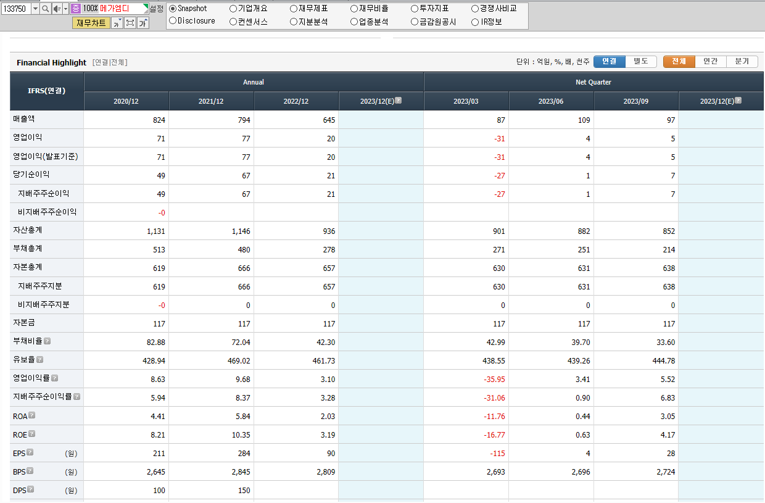Select the 업종분석 radio button

[x=354, y=22]
